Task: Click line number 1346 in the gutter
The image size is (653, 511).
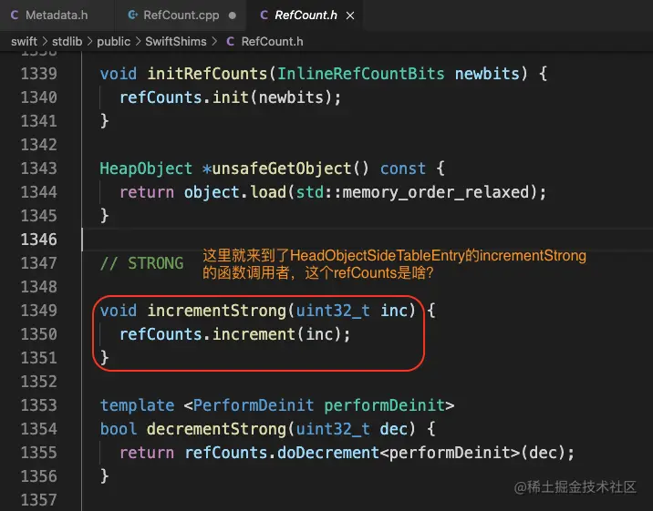Action: [38, 240]
